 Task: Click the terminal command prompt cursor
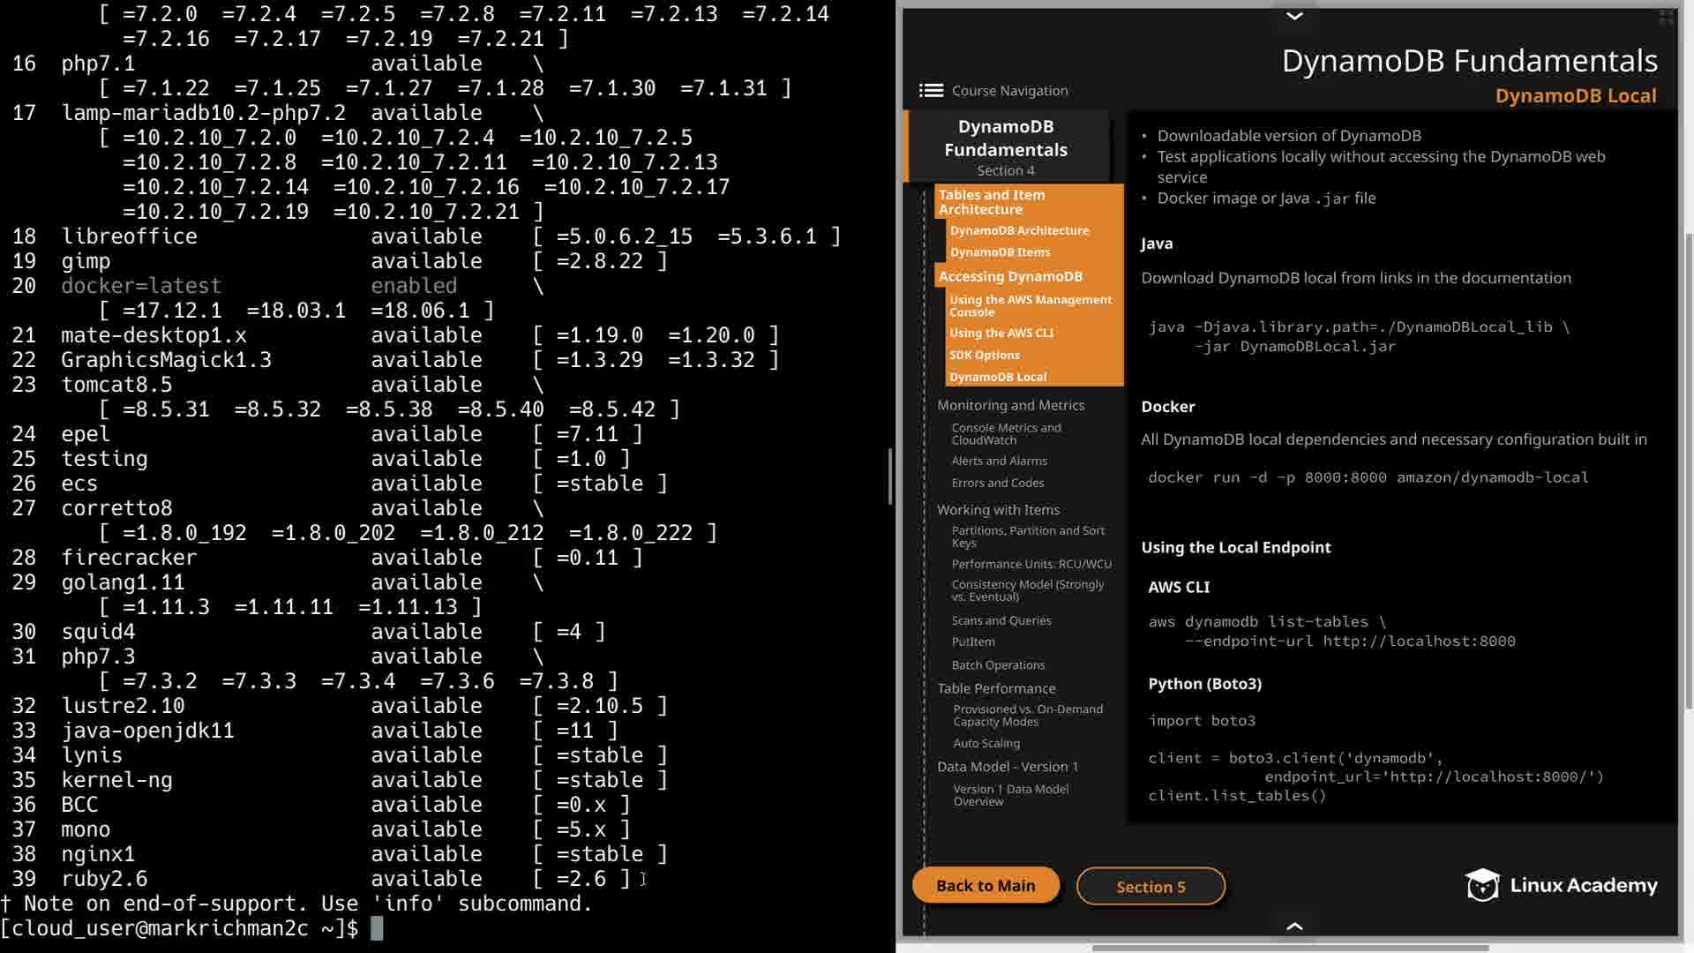click(x=377, y=928)
